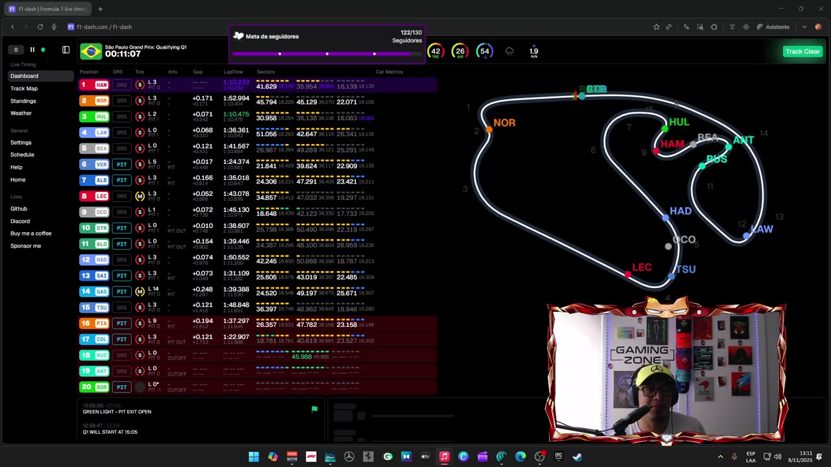This screenshot has height=467, width=831.
Task: Click the follower goal progress bar
Action: click(327, 54)
